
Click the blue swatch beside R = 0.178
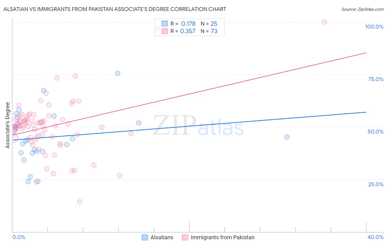[x=165, y=24]
